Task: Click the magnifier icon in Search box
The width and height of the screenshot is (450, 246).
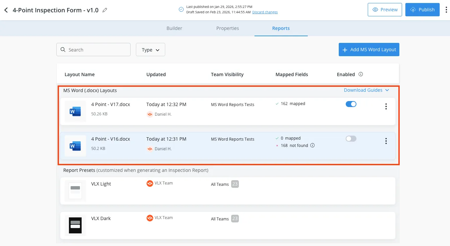Action: [x=63, y=50]
